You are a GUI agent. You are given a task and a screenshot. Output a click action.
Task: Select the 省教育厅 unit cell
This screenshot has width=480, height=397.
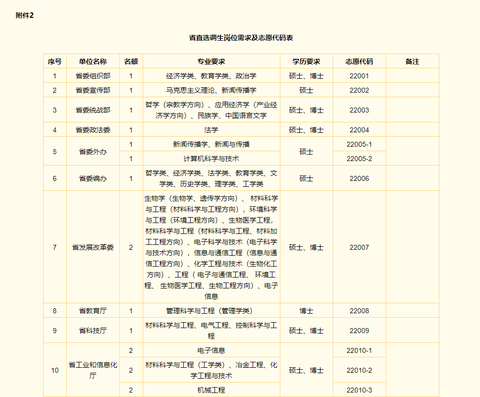93,311
